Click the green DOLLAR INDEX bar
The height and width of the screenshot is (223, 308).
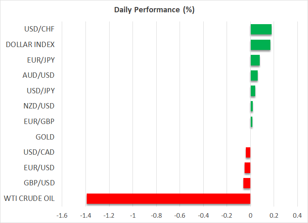260,45
